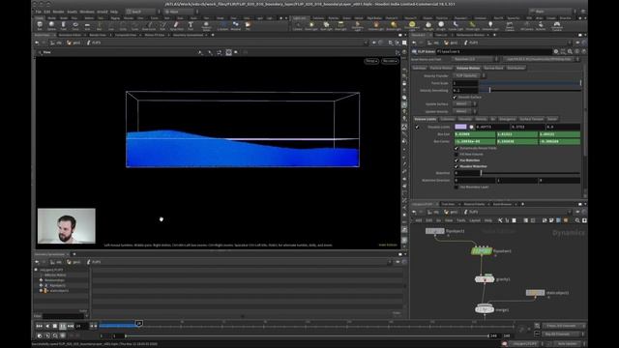
Task: Open Persp viewport dropdown
Action: coord(371,61)
